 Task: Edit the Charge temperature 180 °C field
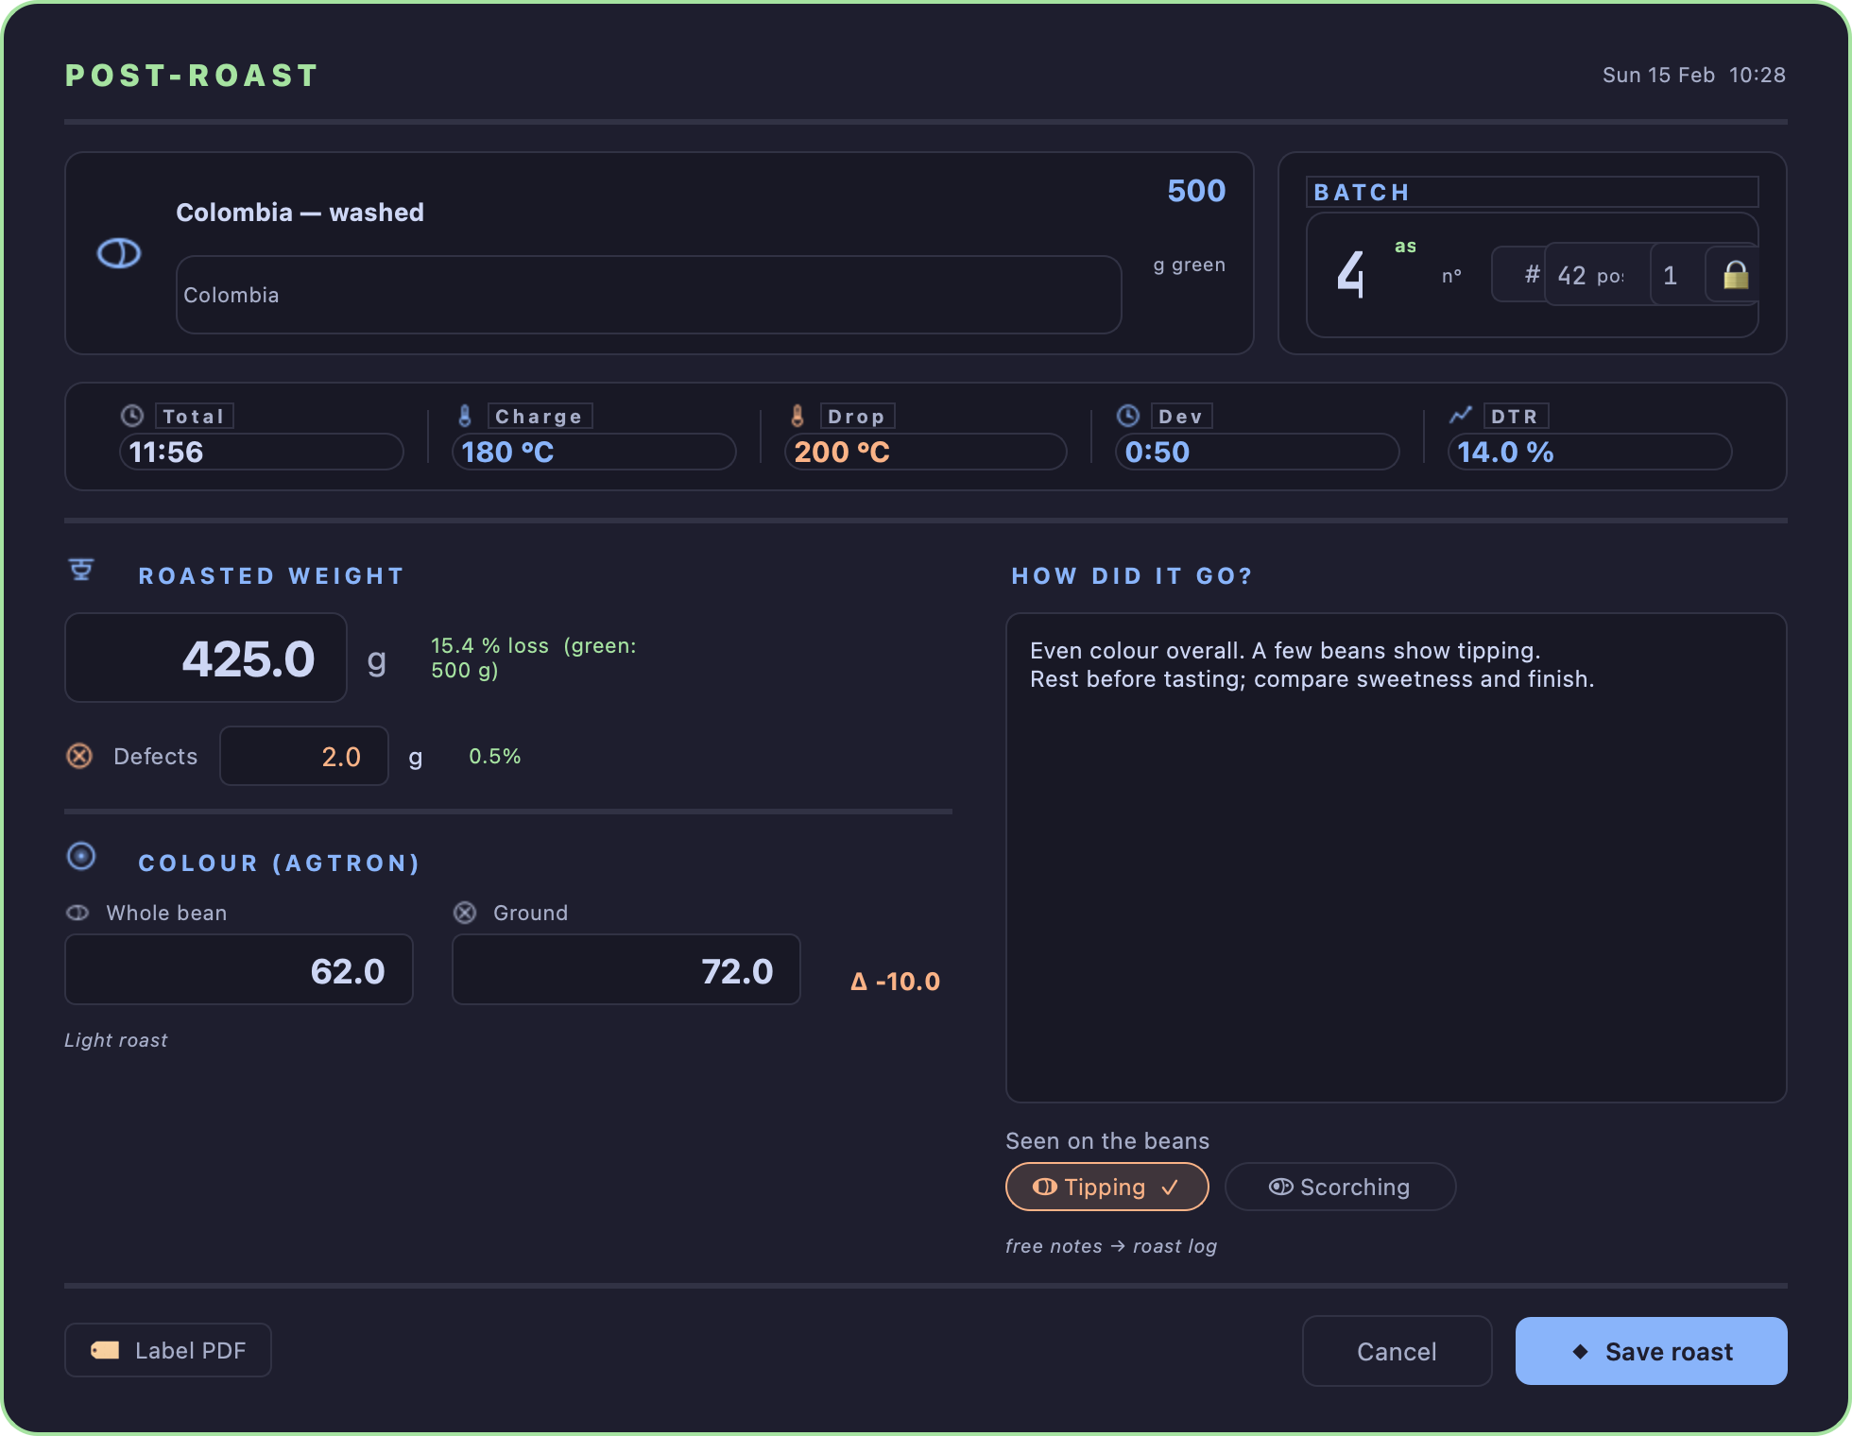click(594, 452)
